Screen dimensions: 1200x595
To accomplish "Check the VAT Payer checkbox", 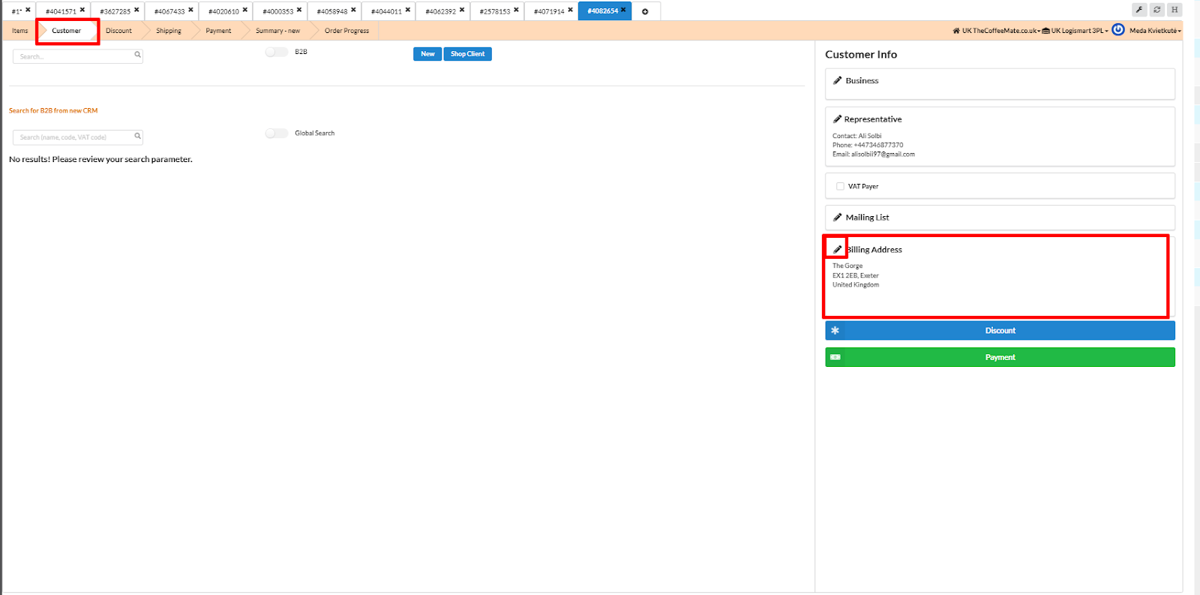I will [x=840, y=186].
